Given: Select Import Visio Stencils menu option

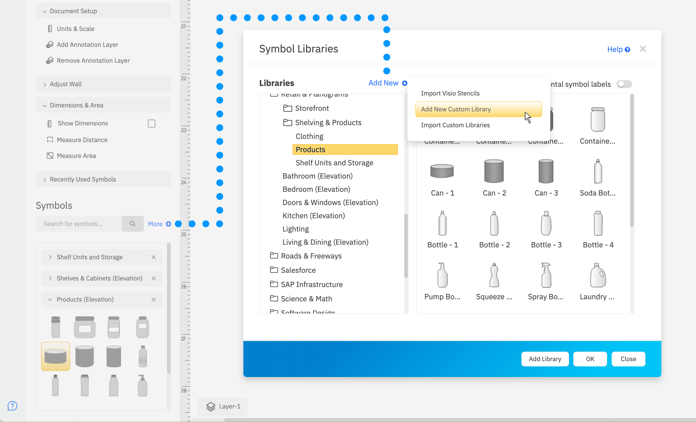Looking at the screenshot, I should pyautogui.click(x=450, y=93).
